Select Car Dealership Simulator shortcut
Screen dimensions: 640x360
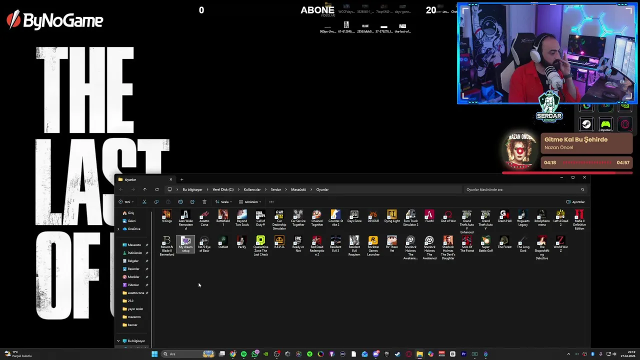[x=279, y=220]
